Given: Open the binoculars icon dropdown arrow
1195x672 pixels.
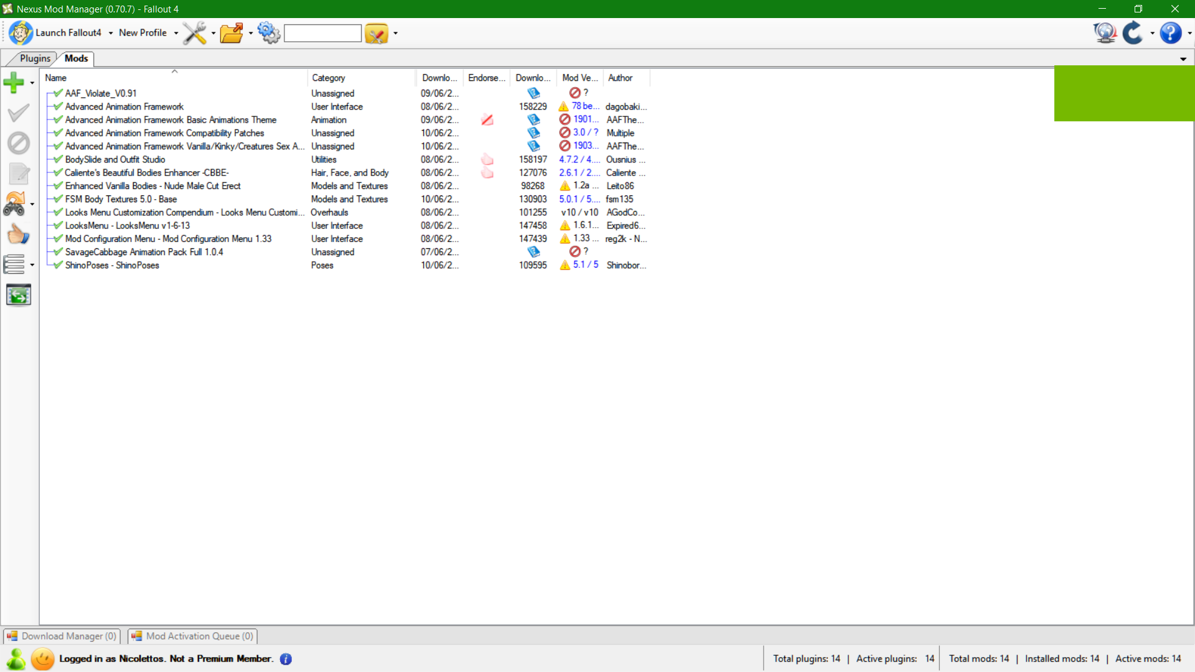Looking at the screenshot, I should [32, 205].
